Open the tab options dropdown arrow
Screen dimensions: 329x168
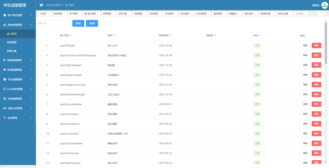pos(321,14)
